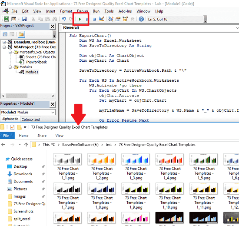Switch to the Alphabetic properties tab
239x226 pixels.
pos(10,119)
